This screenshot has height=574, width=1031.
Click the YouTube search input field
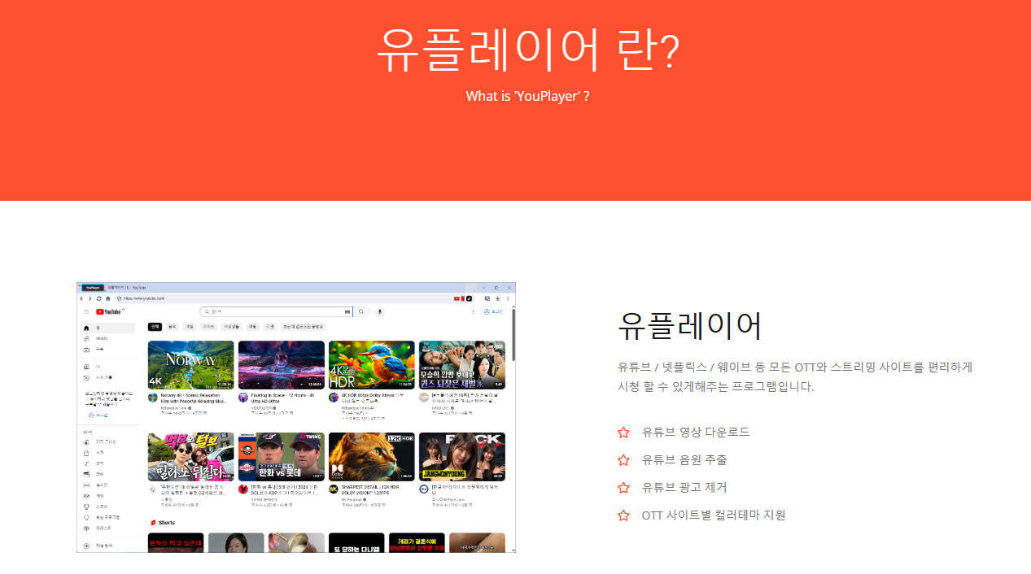(277, 311)
